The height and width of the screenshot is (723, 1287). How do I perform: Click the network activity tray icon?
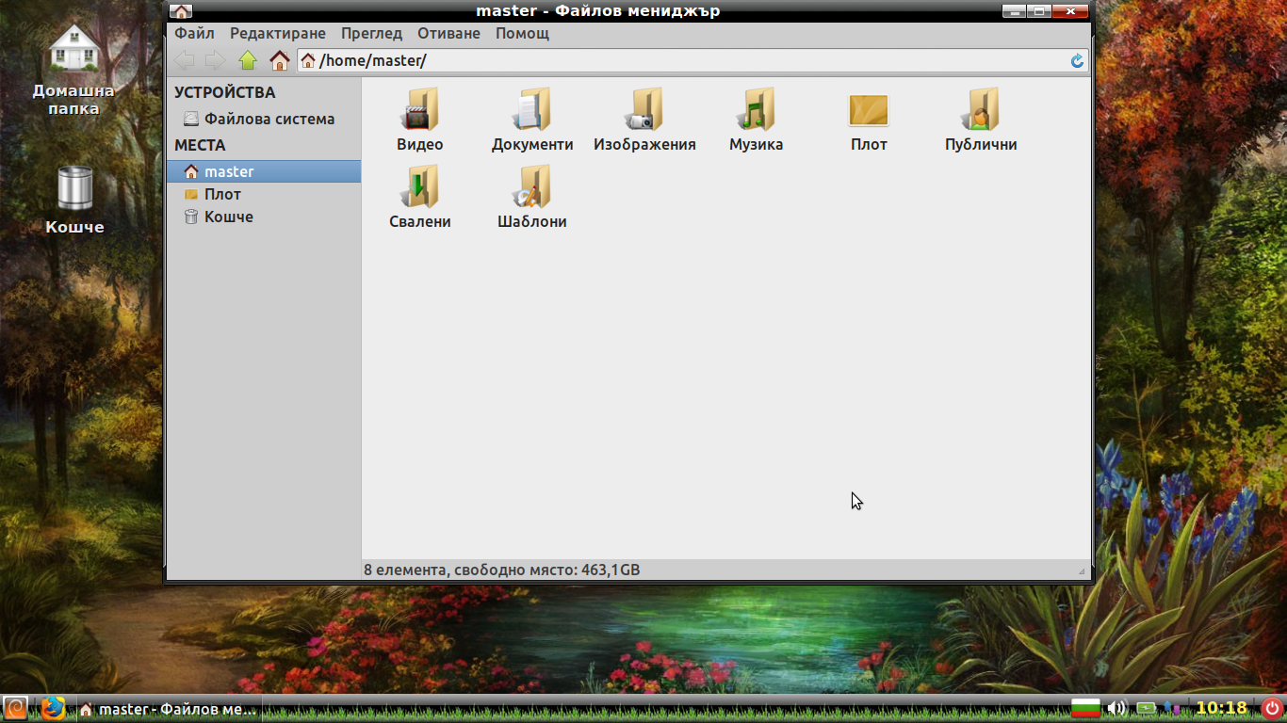(1173, 708)
